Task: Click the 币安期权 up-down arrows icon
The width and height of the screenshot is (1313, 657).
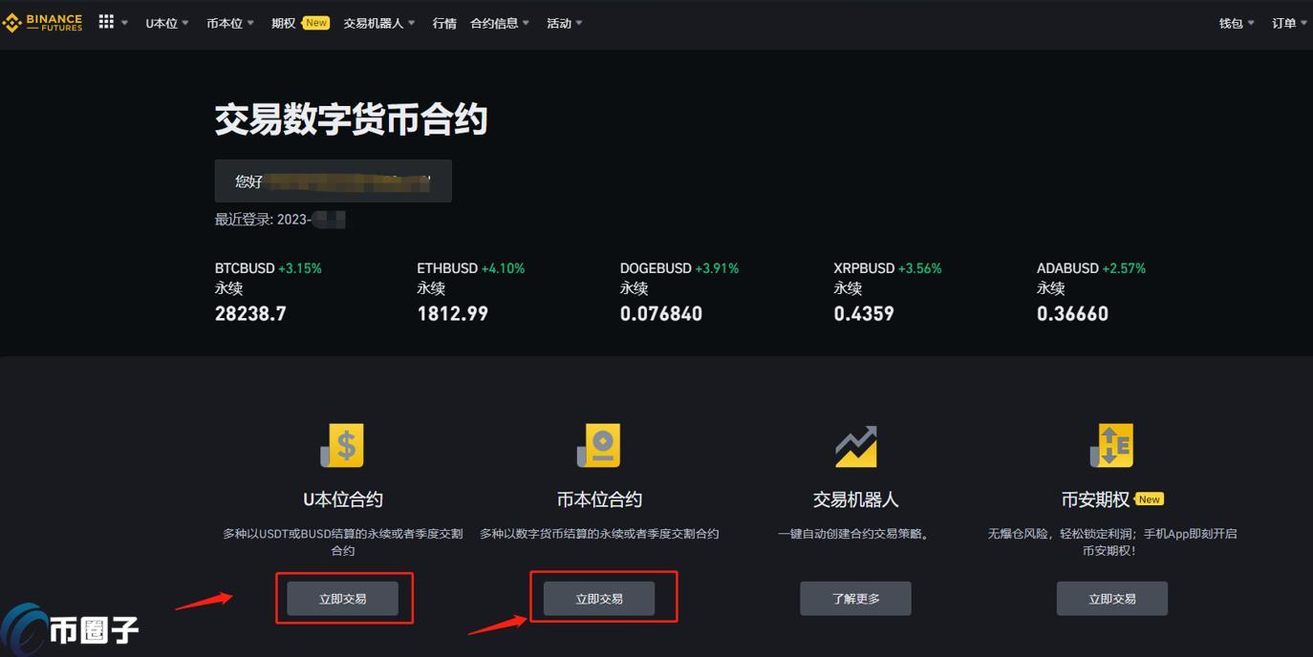Action: 1111,445
